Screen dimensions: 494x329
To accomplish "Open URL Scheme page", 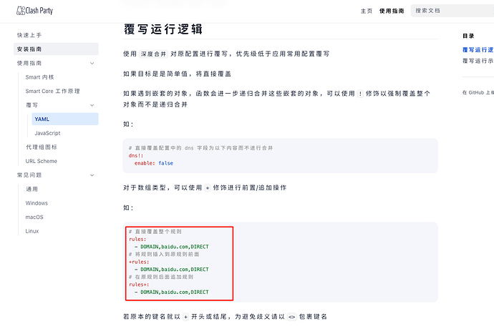I will coord(42,161).
